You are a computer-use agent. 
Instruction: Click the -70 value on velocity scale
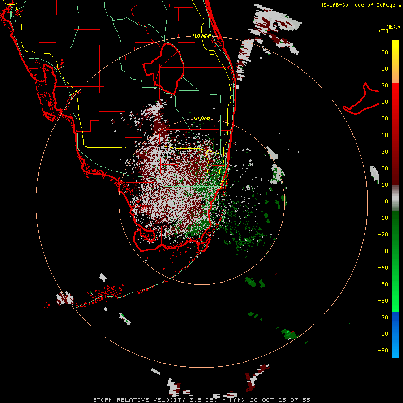[x=383, y=317]
